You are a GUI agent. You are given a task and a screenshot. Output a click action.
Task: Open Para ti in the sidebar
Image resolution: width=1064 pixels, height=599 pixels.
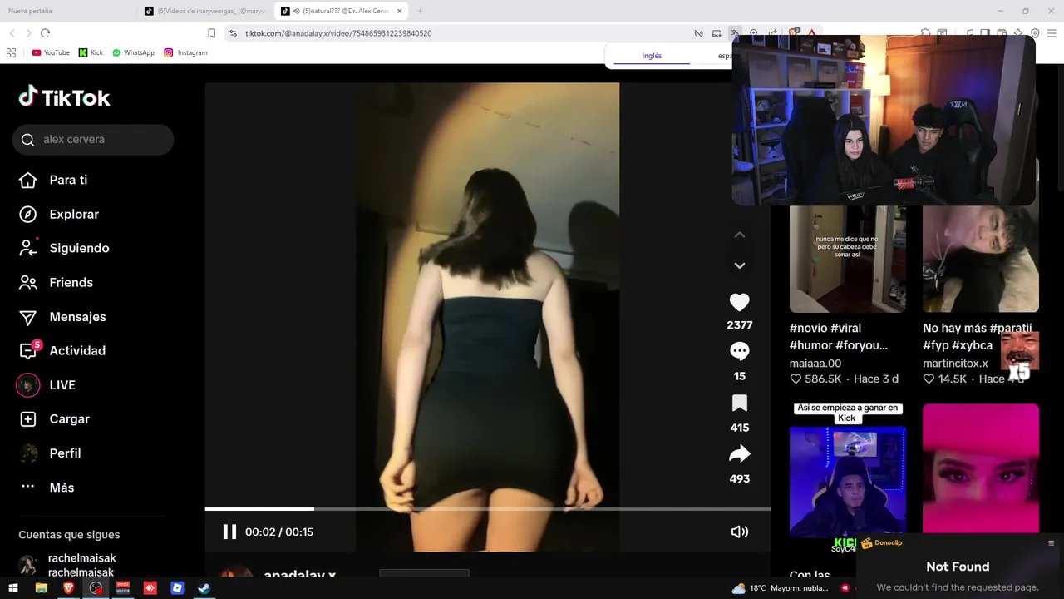click(68, 180)
